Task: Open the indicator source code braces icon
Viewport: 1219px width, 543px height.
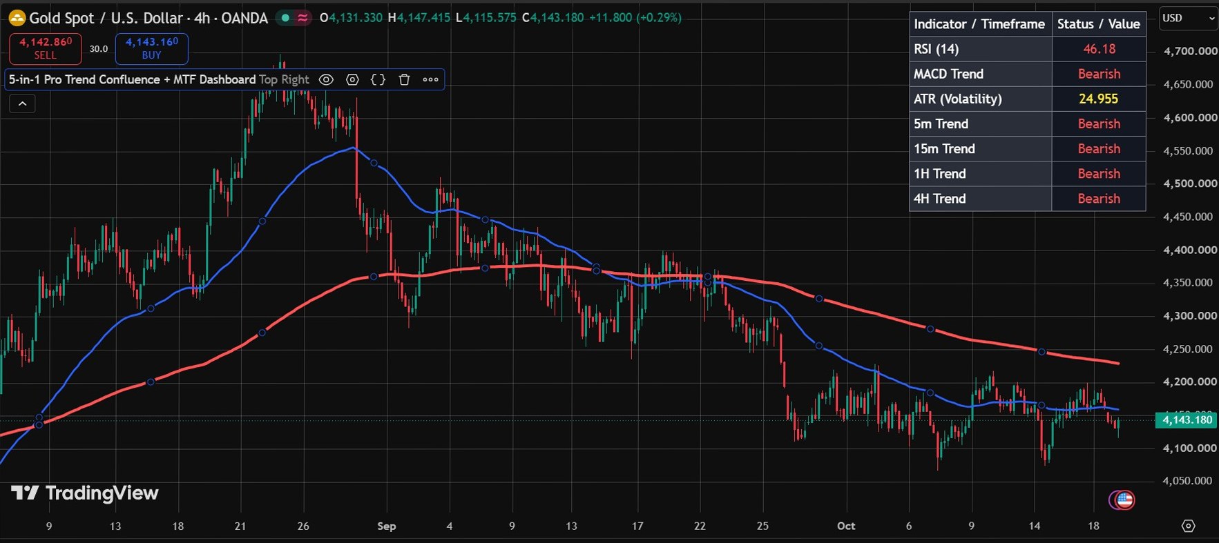Action: [x=378, y=79]
